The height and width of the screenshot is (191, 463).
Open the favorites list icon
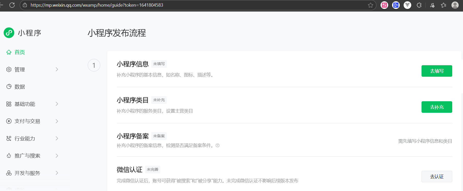(444, 5)
